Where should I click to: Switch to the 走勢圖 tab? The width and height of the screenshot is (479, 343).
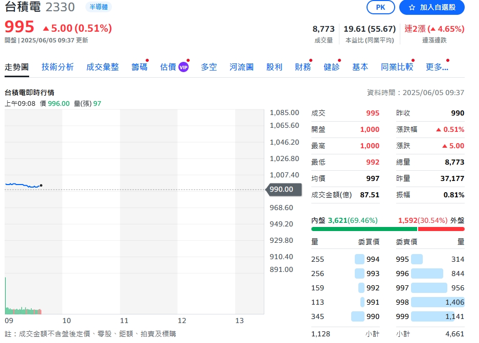point(16,67)
